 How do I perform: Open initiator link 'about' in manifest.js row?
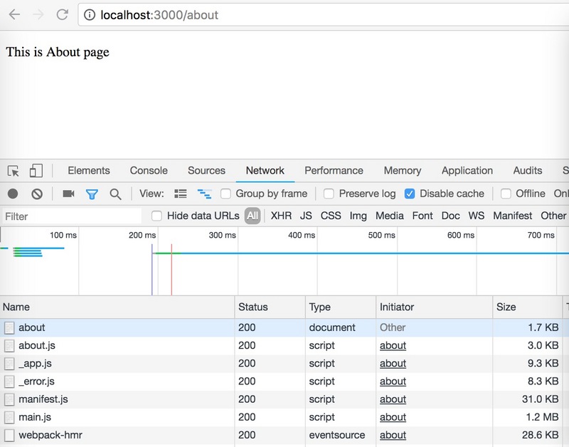point(393,399)
